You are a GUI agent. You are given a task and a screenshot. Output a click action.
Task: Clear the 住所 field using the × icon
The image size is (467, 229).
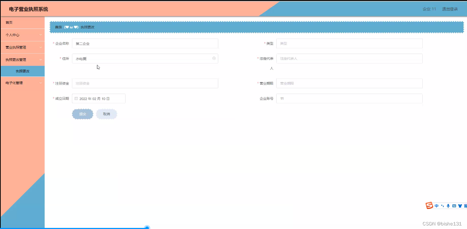pos(214,58)
